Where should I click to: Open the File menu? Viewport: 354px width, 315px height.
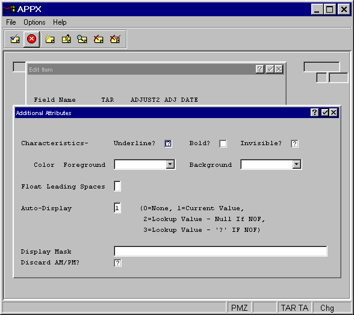pyautogui.click(x=11, y=22)
